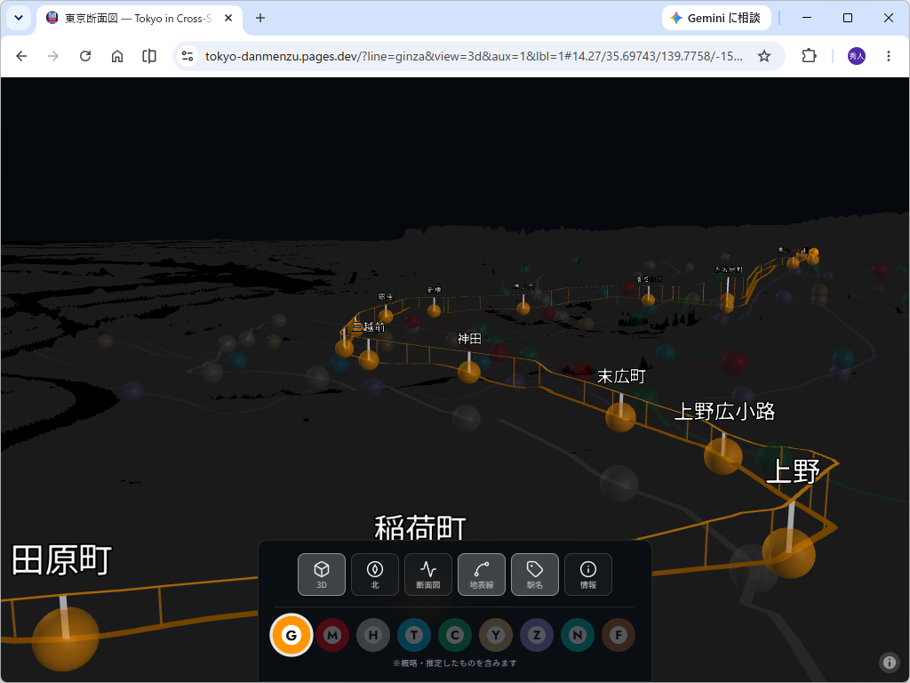Select the C Chiyoda line circle
The height and width of the screenshot is (683, 910).
point(455,635)
